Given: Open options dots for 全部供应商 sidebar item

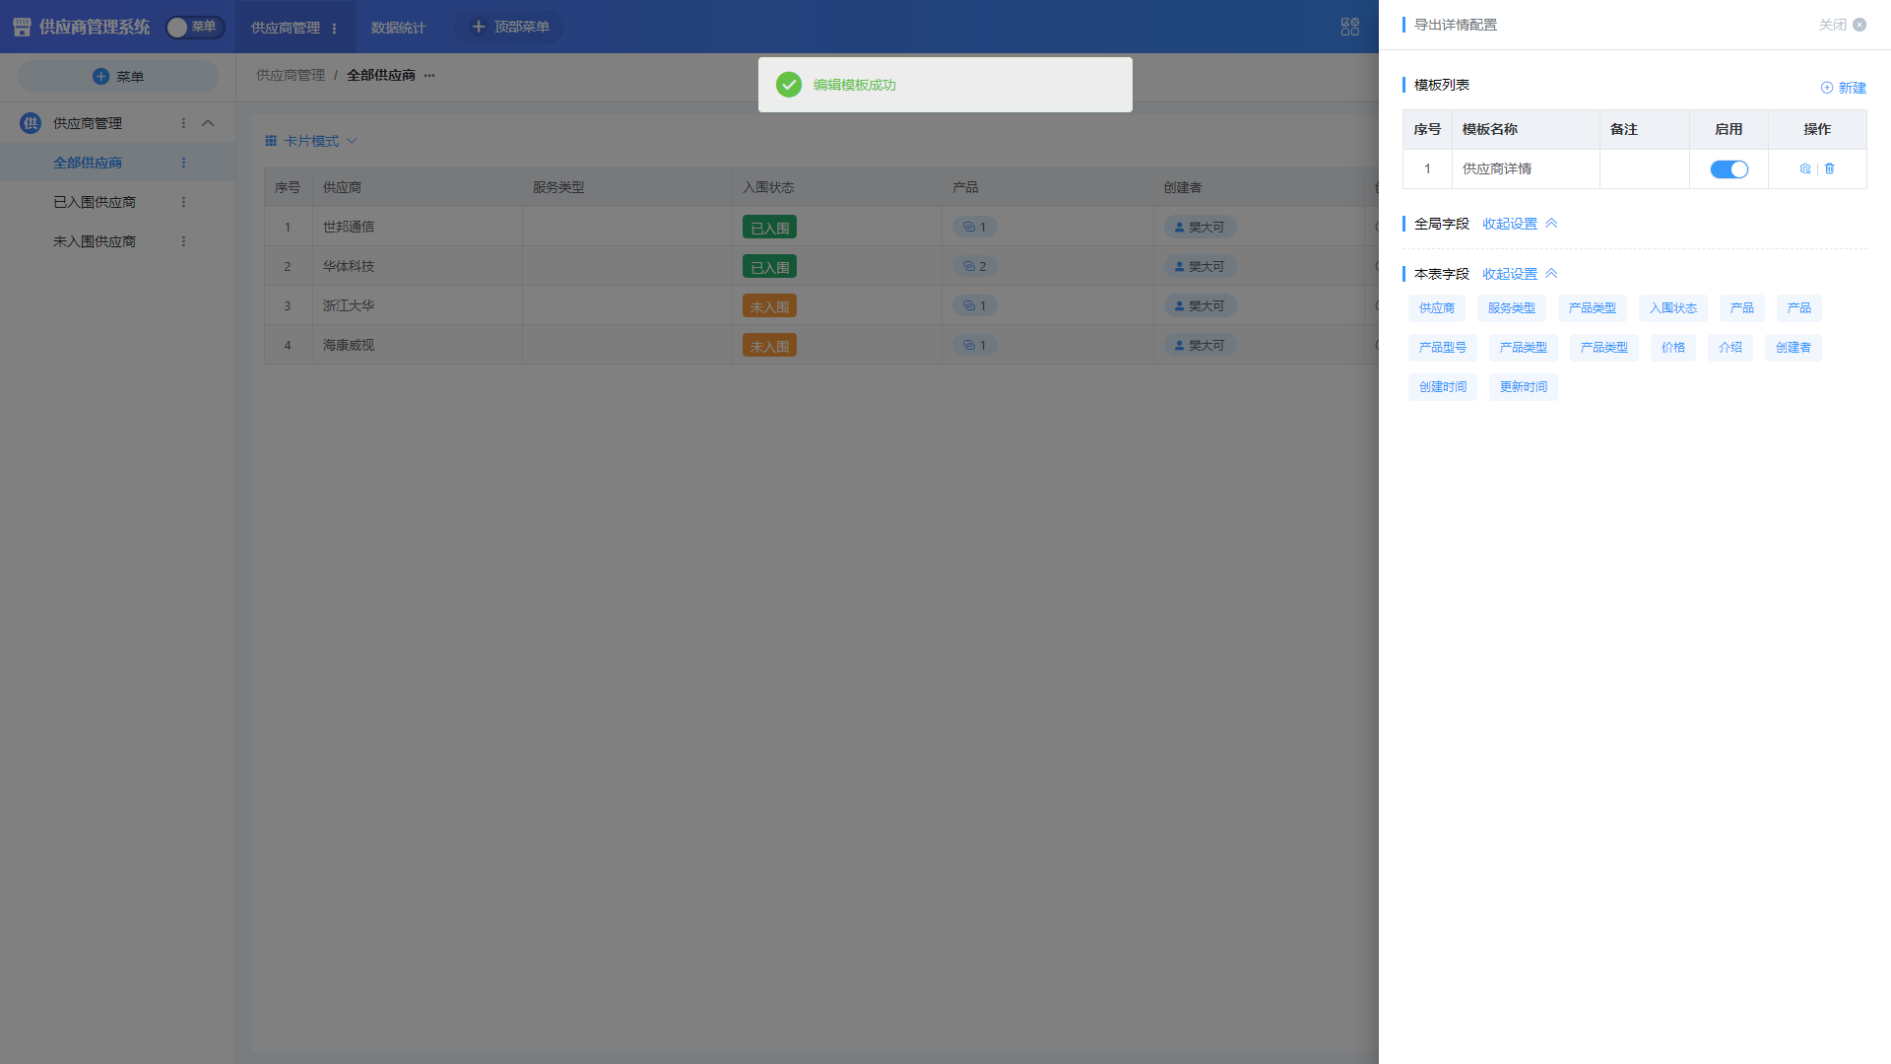Looking at the screenshot, I should [x=183, y=163].
